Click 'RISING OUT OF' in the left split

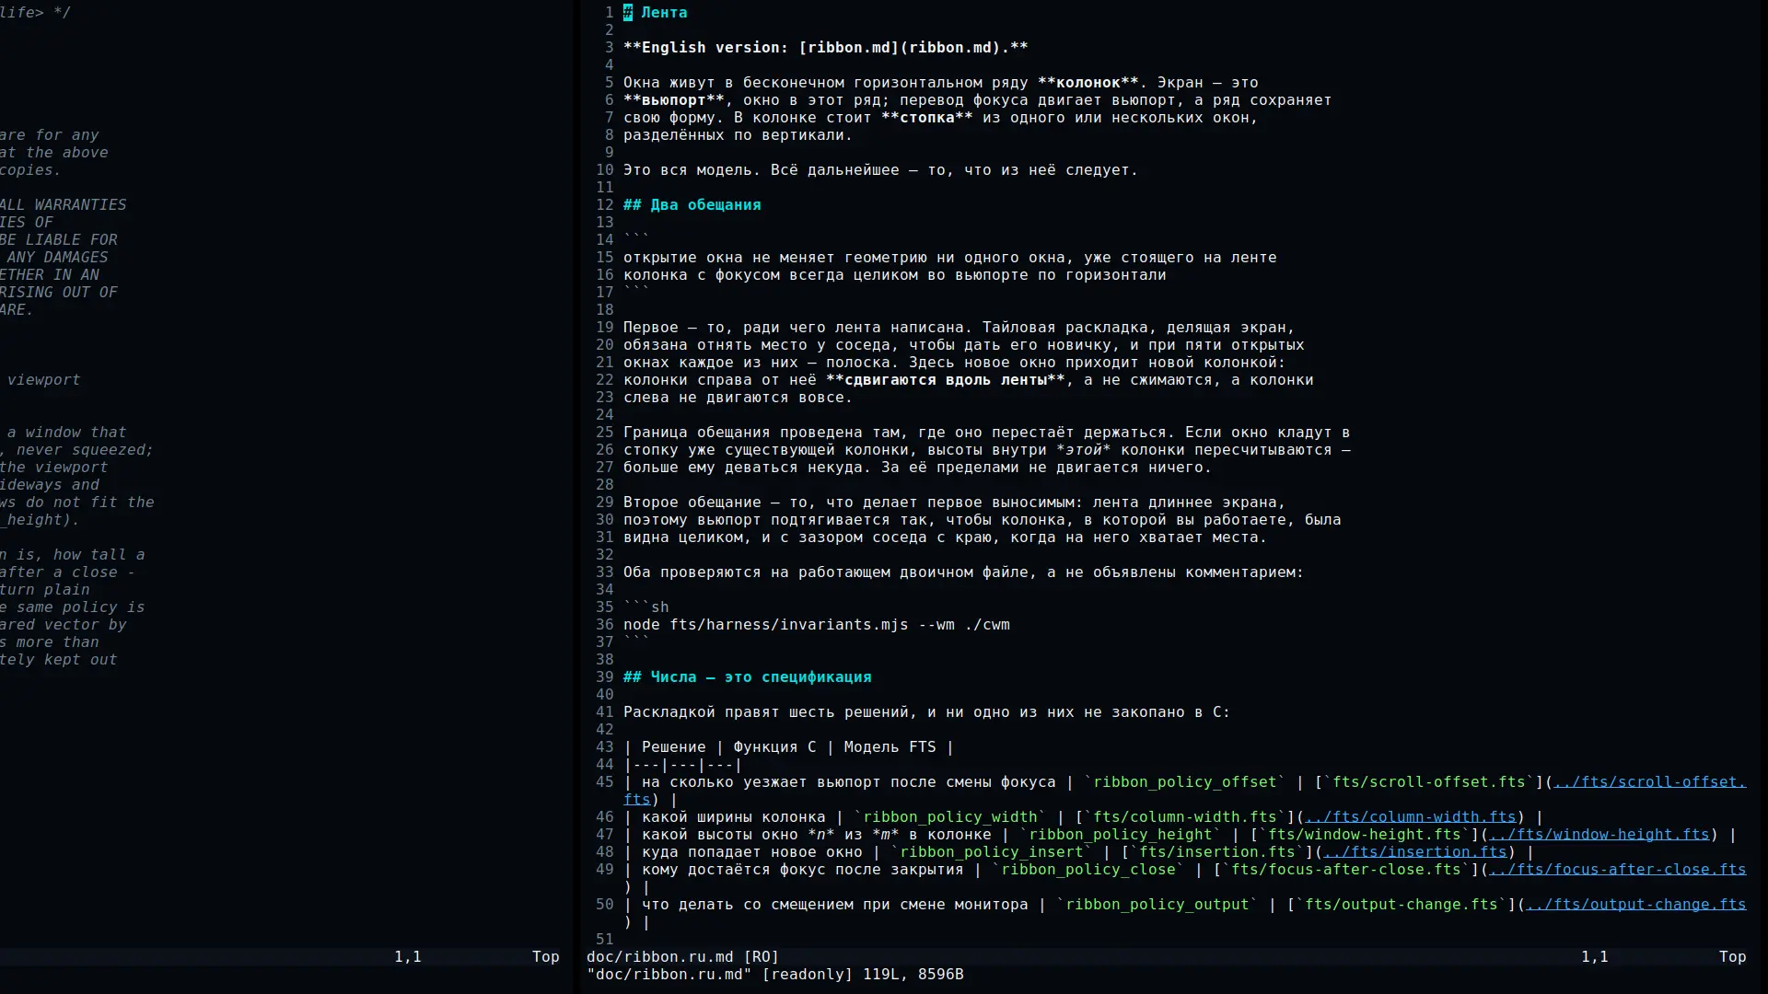59,293
